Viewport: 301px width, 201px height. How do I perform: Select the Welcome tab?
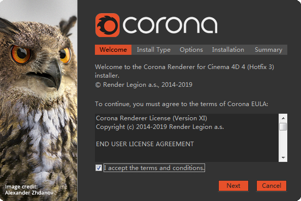pos(113,50)
